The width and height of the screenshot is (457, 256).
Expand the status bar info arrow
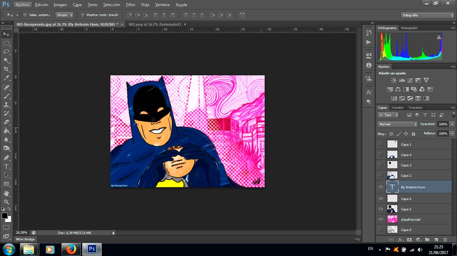[x=113, y=233]
